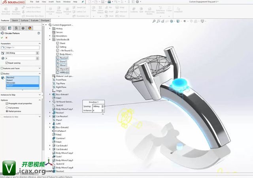Open the Insert menu

tap(51, 2)
